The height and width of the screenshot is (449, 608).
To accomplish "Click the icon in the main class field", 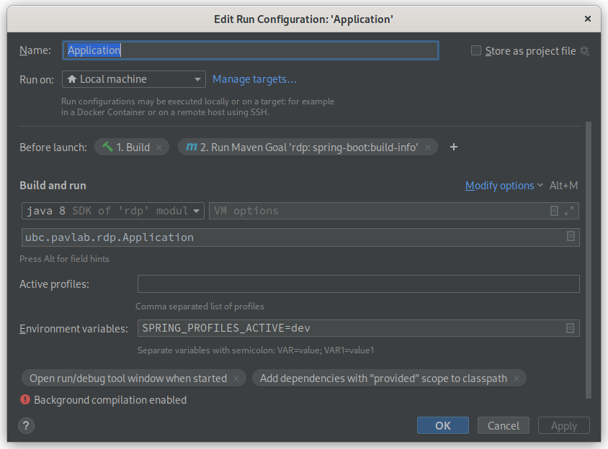I will 571,237.
